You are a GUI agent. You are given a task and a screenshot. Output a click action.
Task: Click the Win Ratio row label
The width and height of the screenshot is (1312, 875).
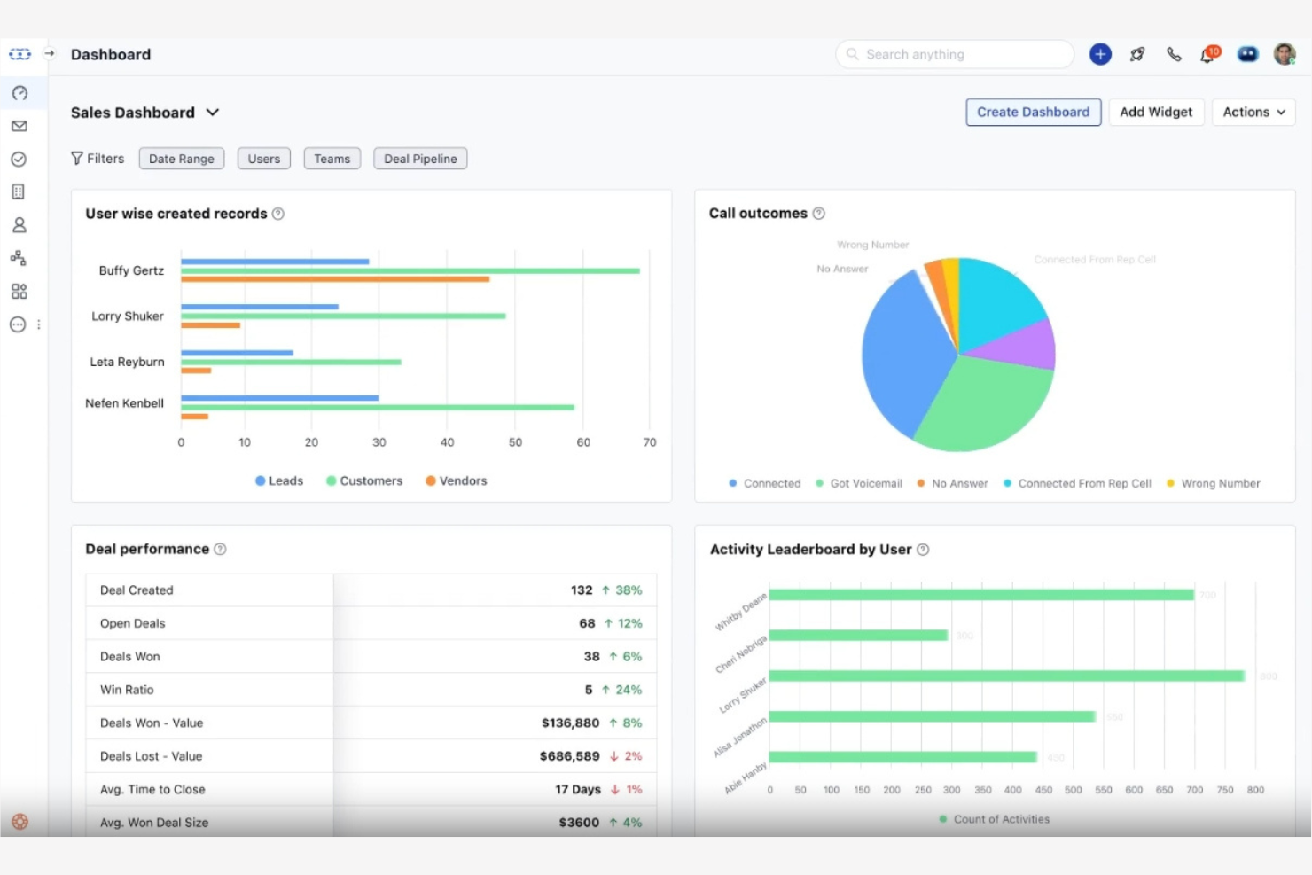click(x=127, y=690)
